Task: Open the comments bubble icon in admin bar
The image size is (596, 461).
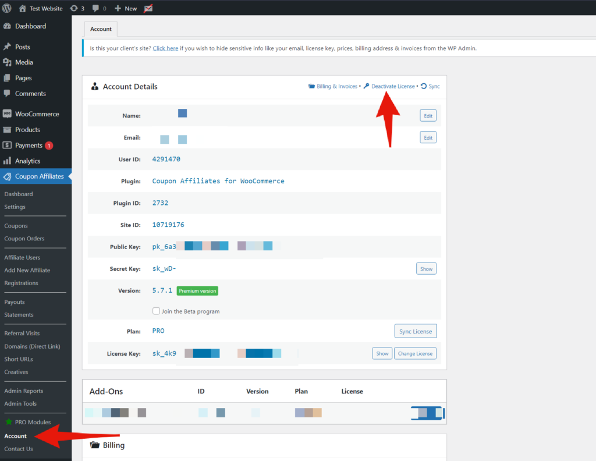Action: click(x=96, y=8)
